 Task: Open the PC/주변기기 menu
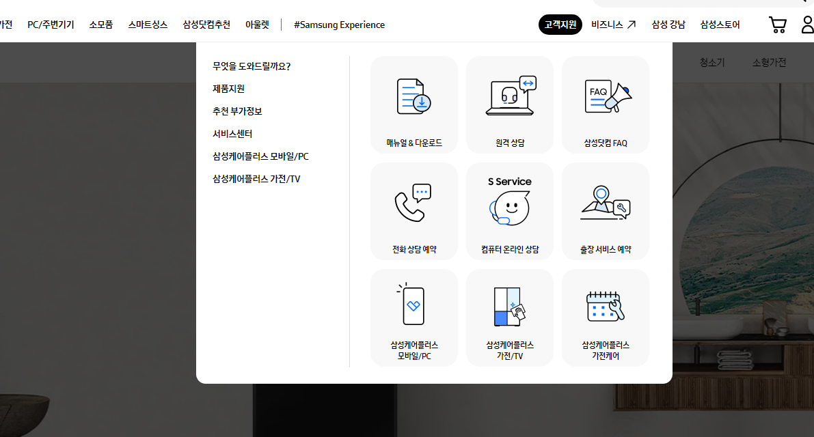coord(51,25)
